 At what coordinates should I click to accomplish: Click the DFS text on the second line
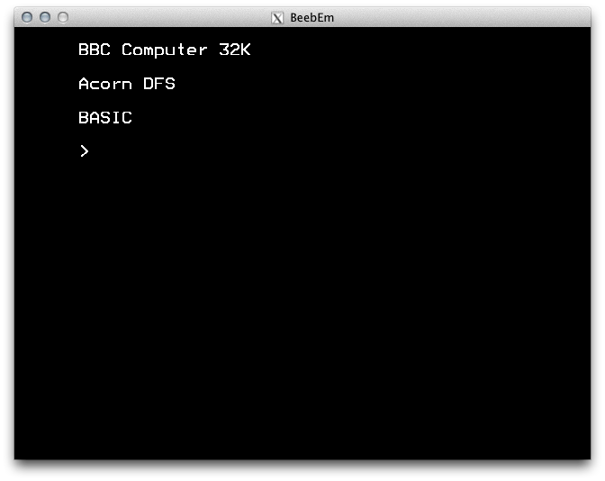(x=159, y=84)
